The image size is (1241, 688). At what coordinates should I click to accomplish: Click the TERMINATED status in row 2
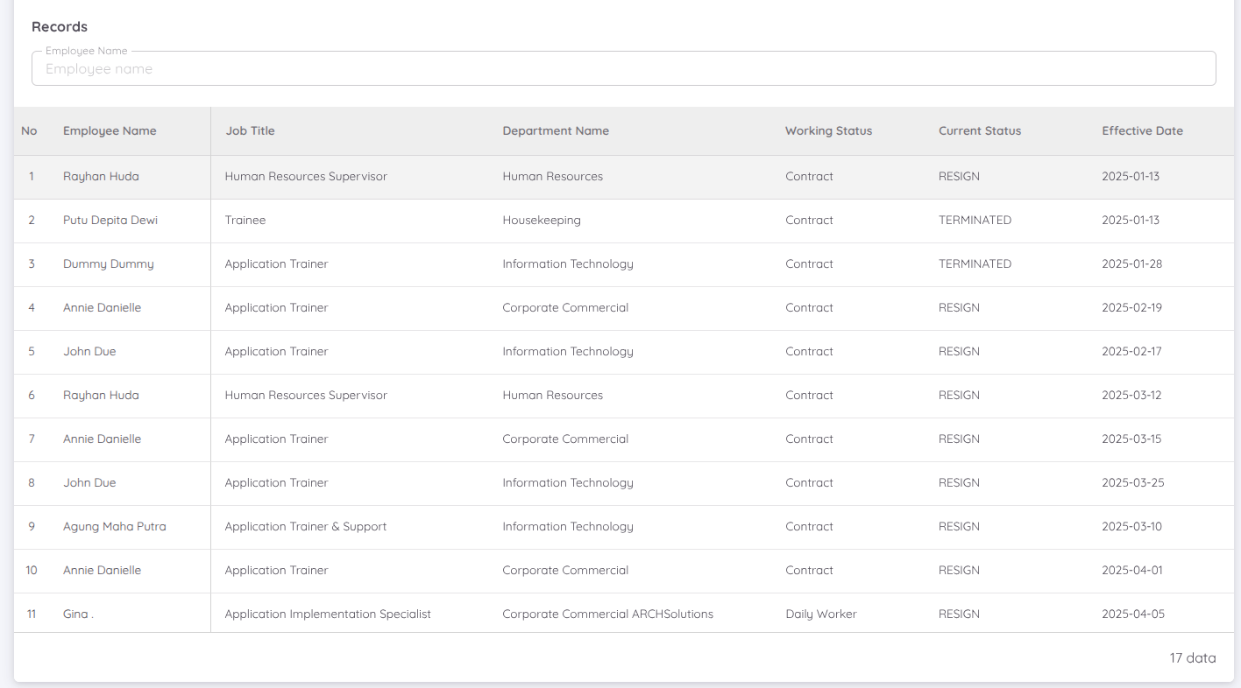click(x=975, y=220)
